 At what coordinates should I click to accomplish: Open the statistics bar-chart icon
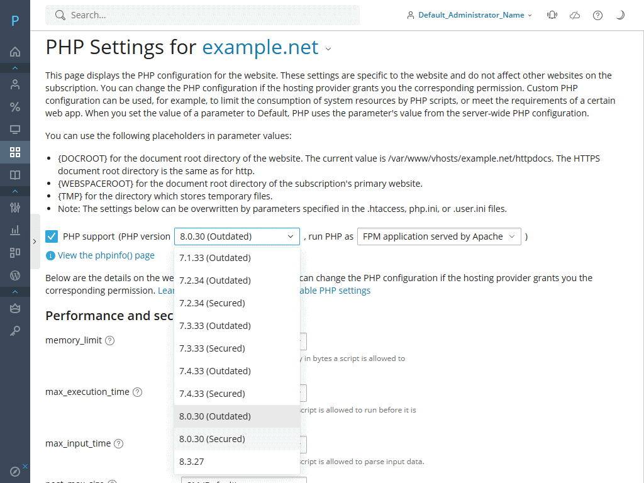click(x=15, y=230)
